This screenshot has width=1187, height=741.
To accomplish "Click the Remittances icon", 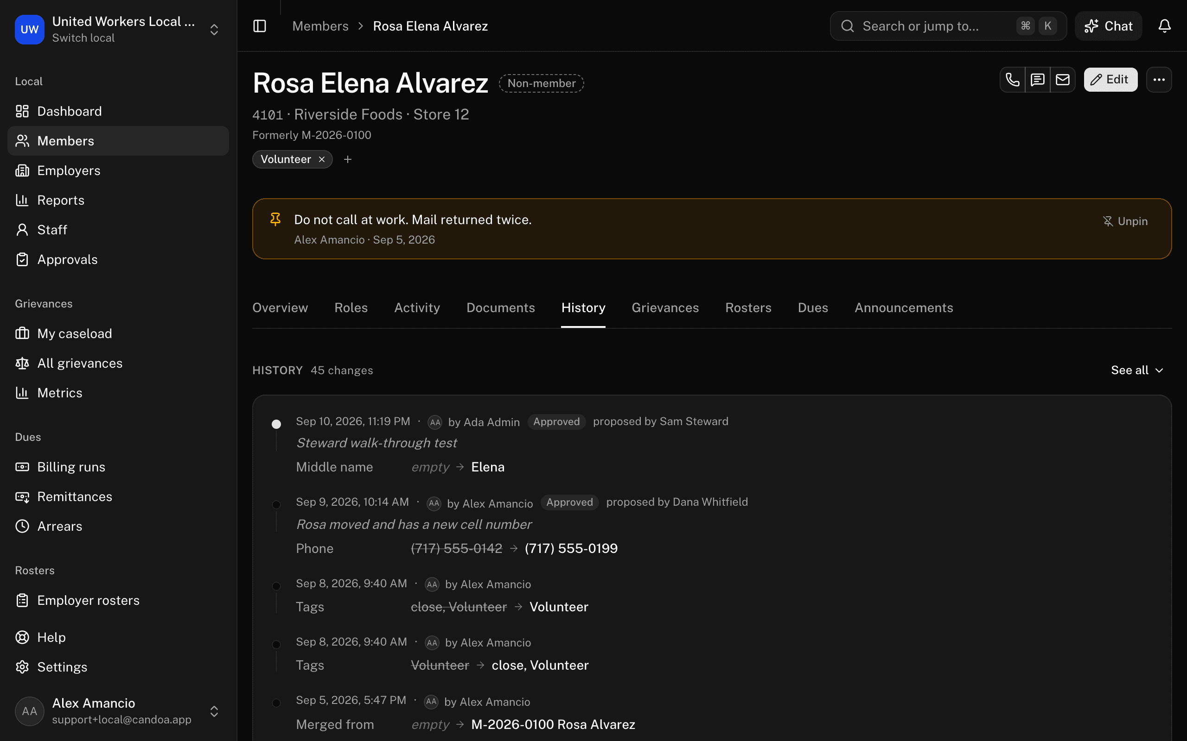I will click(22, 496).
